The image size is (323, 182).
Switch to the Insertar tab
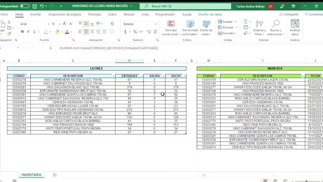tap(35, 14)
